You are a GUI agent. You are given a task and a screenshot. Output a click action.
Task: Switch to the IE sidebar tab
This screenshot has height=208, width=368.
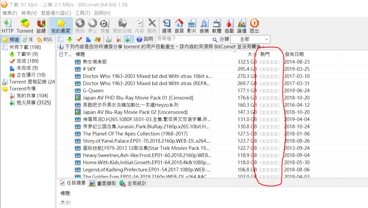pos(28,39)
